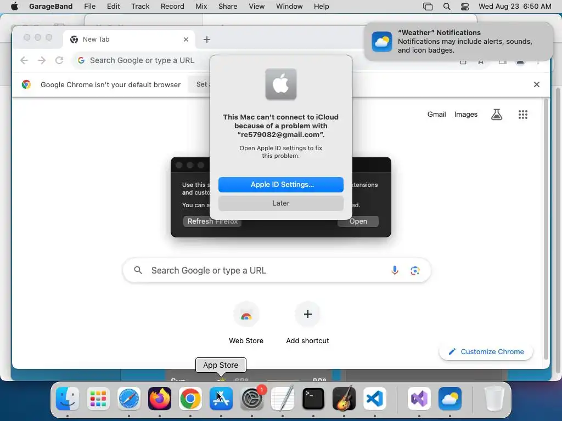This screenshot has width=562, height=421.
Task: Start voice search microphone icon
Action: coord(395,271)
